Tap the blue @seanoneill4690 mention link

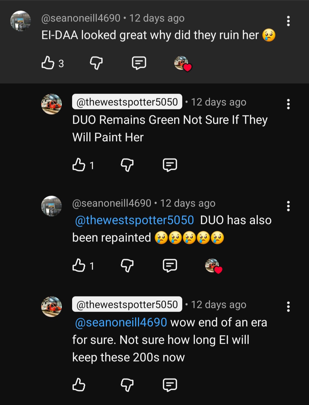[121, 323]
